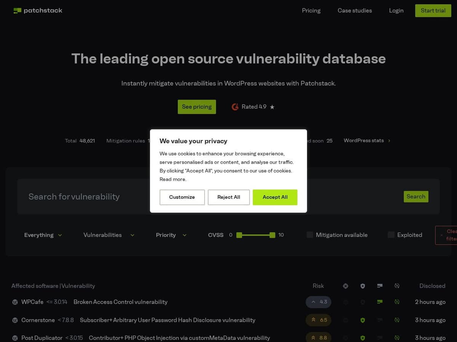
Task: Click the 8.8 risk badge for Post Duplicator
Action: point(318,337)
